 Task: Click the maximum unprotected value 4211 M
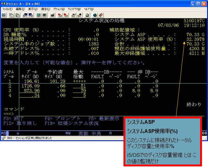coord(197,54)
